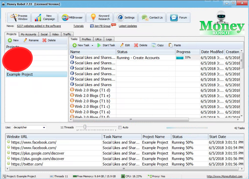Open the Tutorials link
The image size is (249, 179).
pyautogui.click(x=78, y=26)
